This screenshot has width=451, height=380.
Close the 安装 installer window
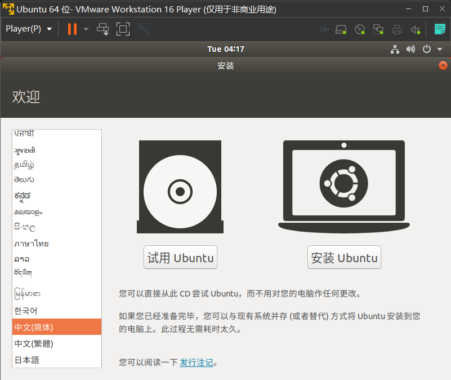443,65
